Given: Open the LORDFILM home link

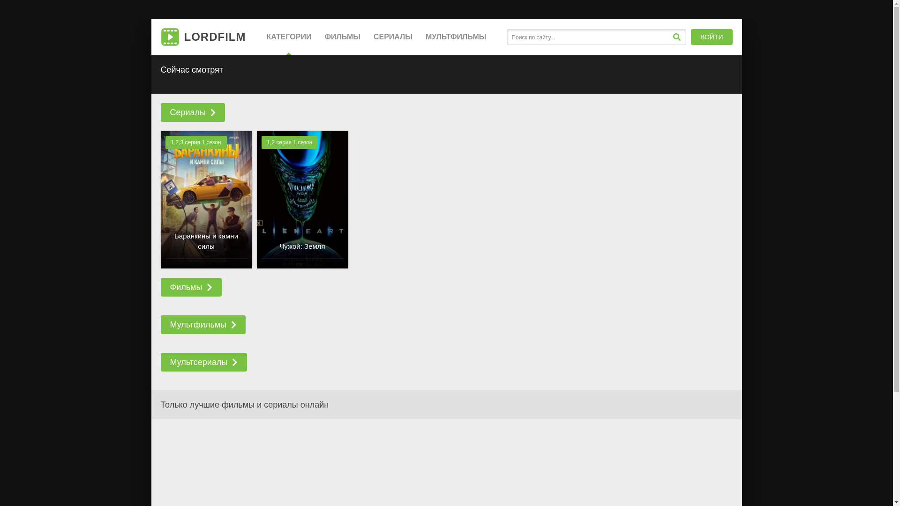Looking at the screenshot, I should [203, 37].
